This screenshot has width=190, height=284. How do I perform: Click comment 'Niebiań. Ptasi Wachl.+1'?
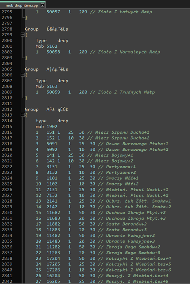(x=137, y=190)
